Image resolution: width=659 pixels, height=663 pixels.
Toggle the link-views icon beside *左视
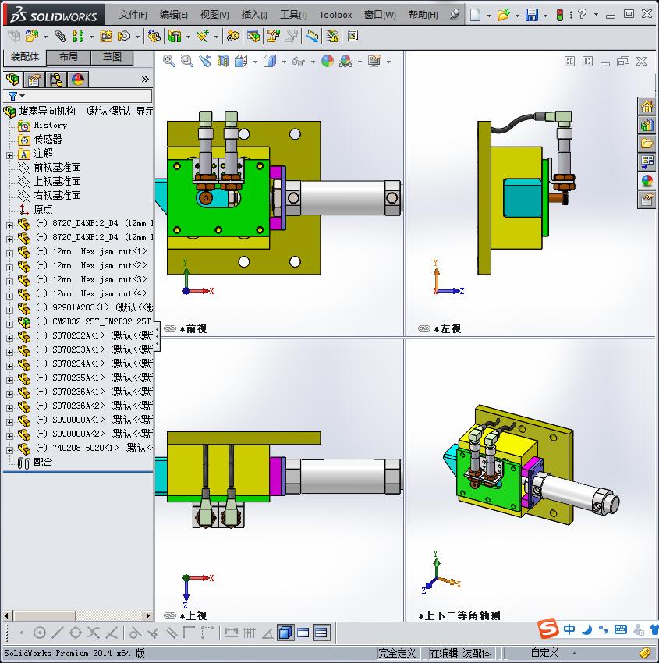[424, 328]
